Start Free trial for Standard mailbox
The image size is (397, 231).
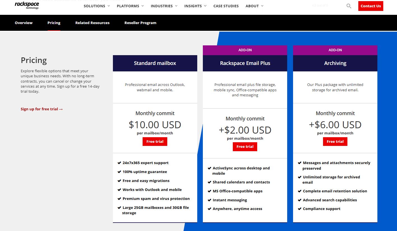pyautogui.click(x=155, y=141)
